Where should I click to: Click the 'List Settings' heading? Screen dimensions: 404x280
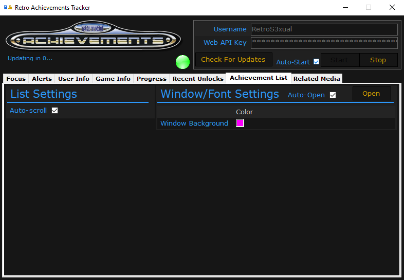click(44, 94)
